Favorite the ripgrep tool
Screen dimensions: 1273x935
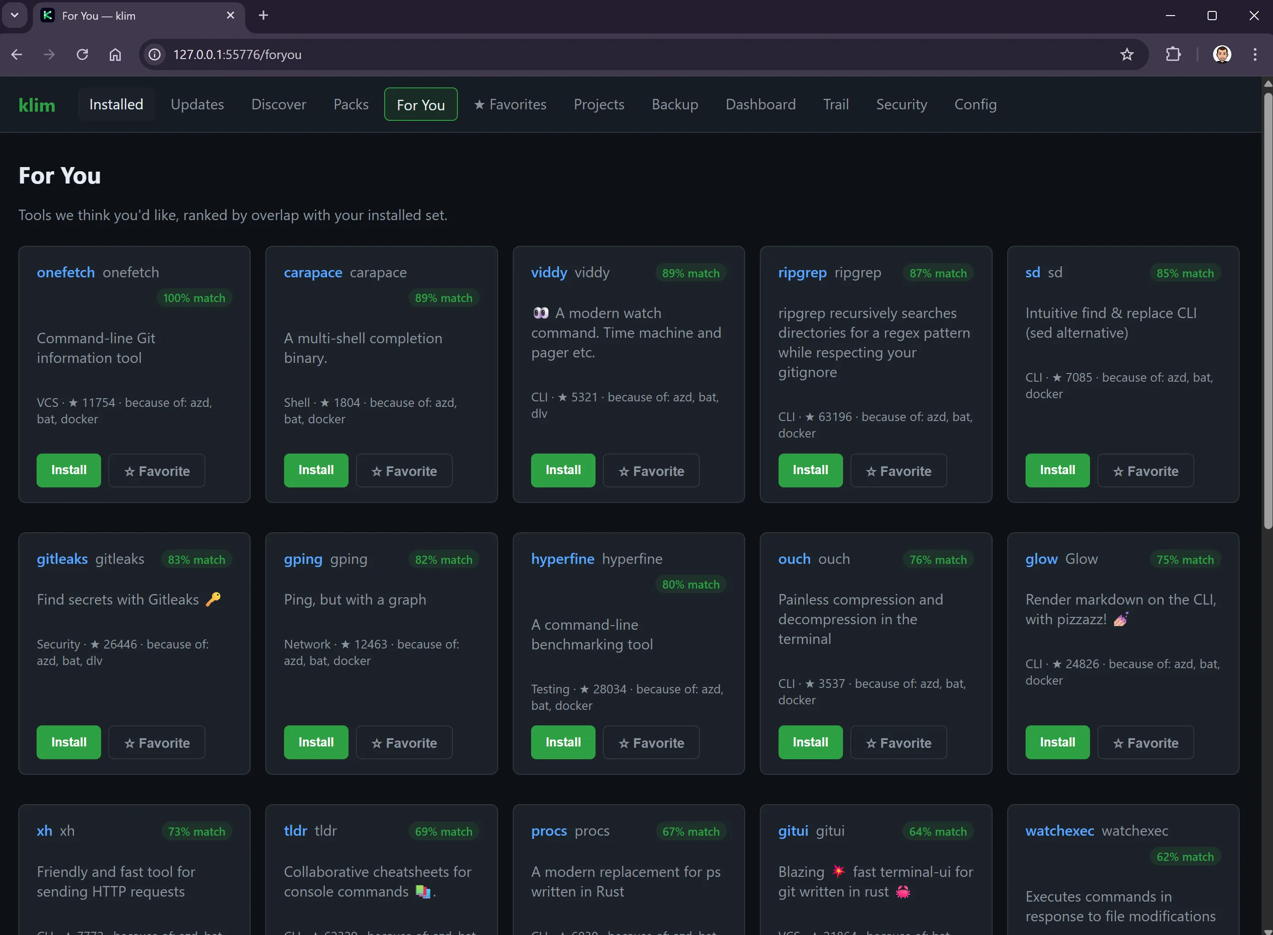point(898,470)
